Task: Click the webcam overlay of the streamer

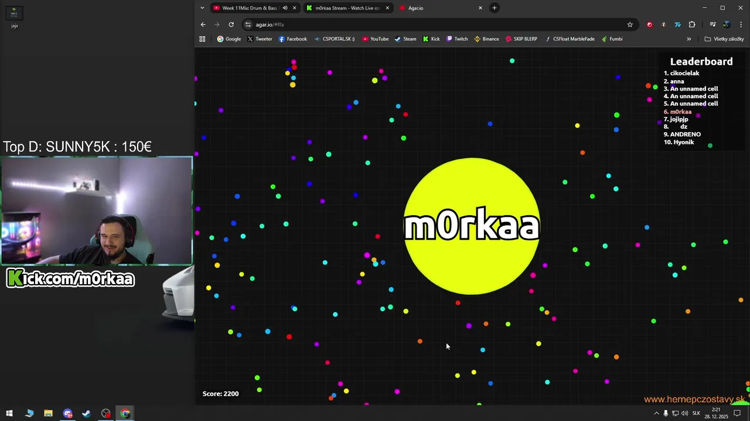Action: pos(97,210)
